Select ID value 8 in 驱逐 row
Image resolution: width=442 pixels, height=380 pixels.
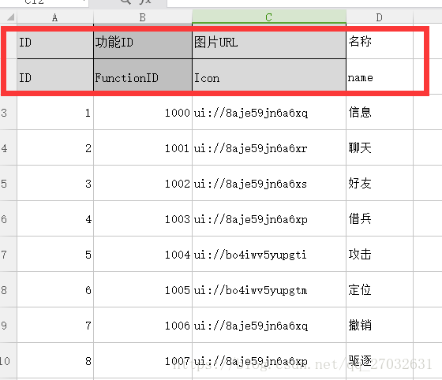55,360
